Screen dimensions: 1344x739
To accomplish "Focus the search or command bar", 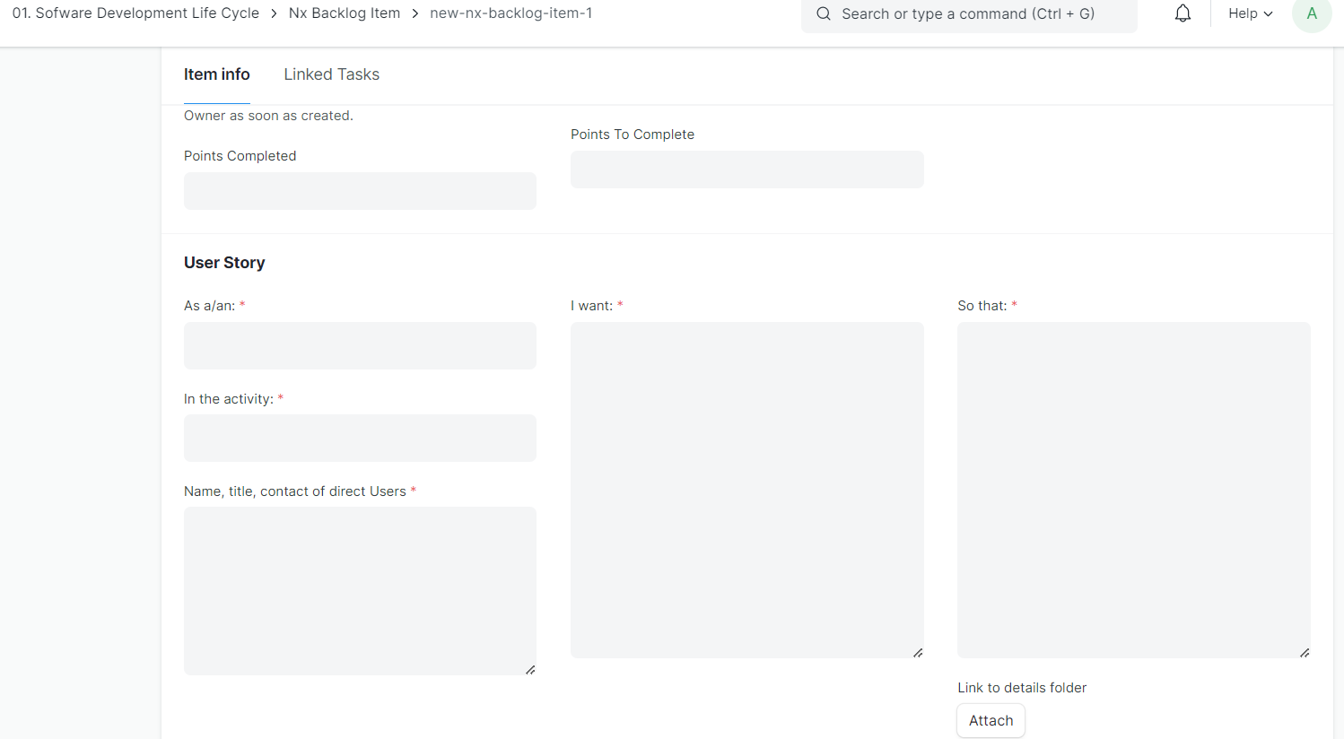I will pos(969,14).
